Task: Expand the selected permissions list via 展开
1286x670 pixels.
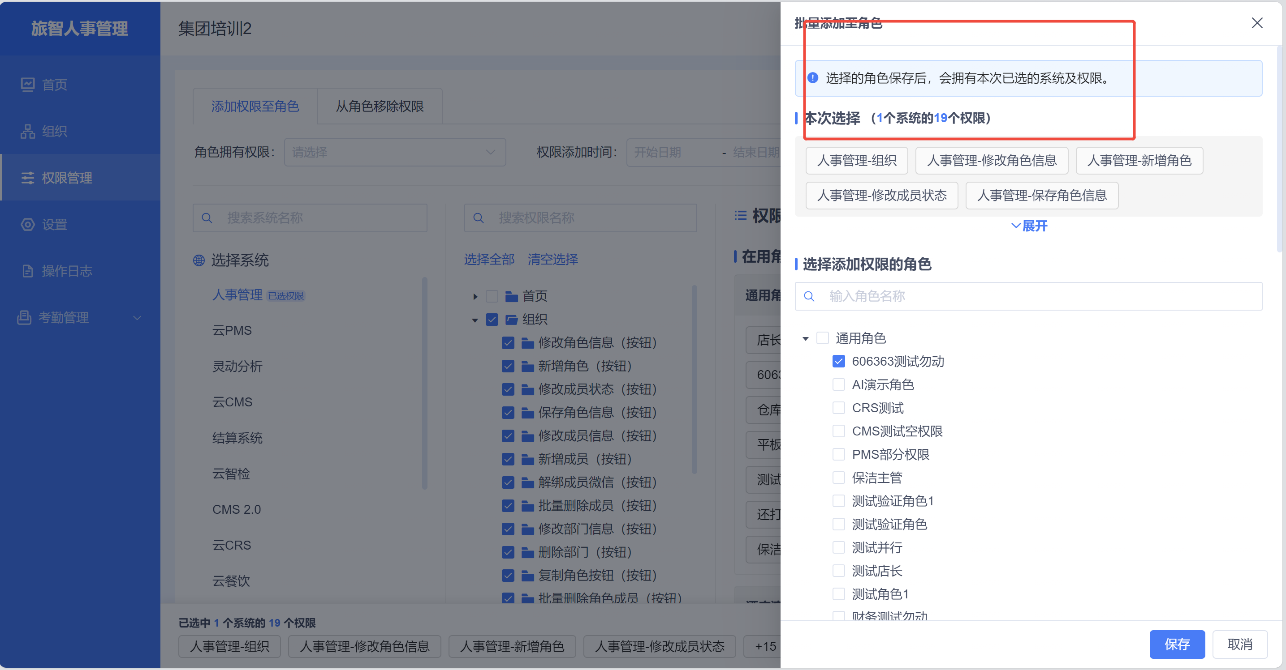Action: tap(1029, 226)
